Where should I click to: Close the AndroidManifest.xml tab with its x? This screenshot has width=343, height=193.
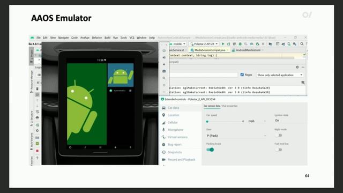pos(263,50)
